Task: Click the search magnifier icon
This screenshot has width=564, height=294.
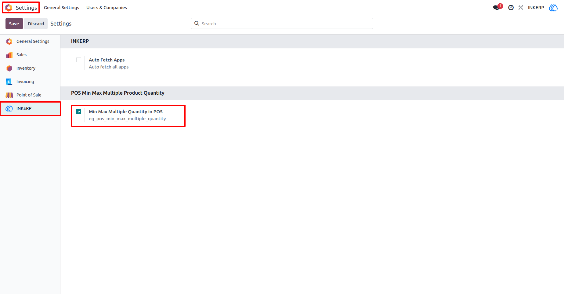Action: tap(197, 23)
